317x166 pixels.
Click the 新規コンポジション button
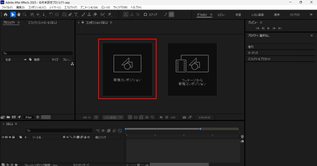tap(127, 69)
